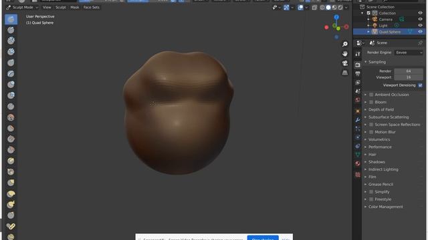Click the pan view hand icon
Screen dimensions: 428x240
[345, 53]
